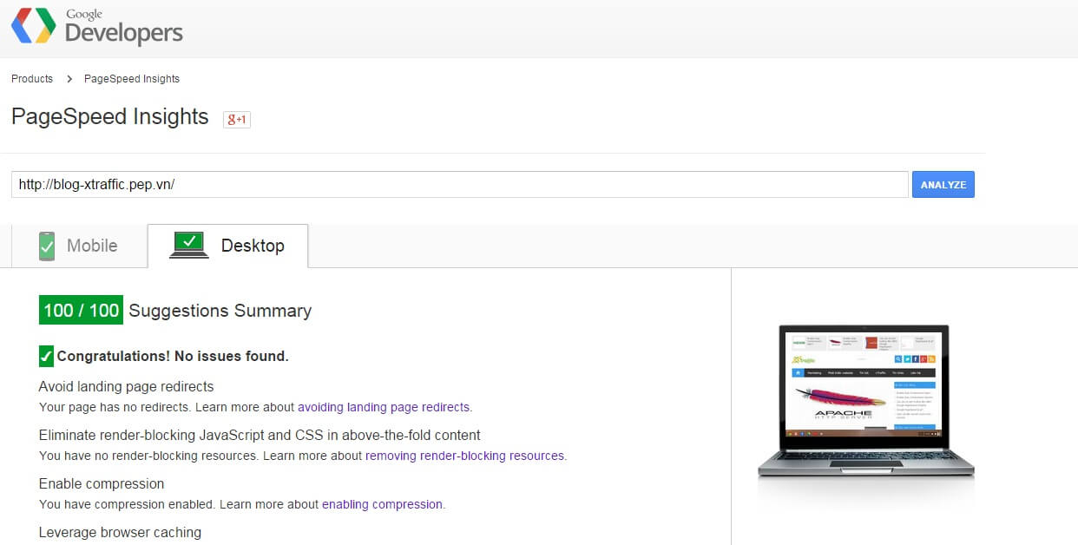This screenshot has height=545, width=1078.
Task: Click the breadcrumb chevron after Products
Action: [69, 79]
